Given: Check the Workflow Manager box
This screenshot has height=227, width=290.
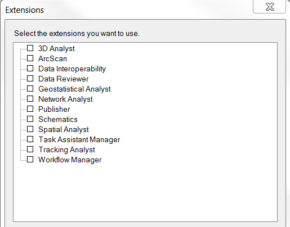Looking at the screenshot, I should pos(30,160).
